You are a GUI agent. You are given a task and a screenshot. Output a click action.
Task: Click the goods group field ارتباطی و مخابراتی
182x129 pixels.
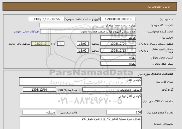(112, 90)
